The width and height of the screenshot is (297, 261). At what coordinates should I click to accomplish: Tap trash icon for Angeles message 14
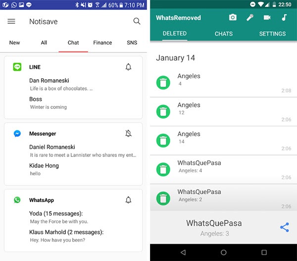[x=163, y=141]
